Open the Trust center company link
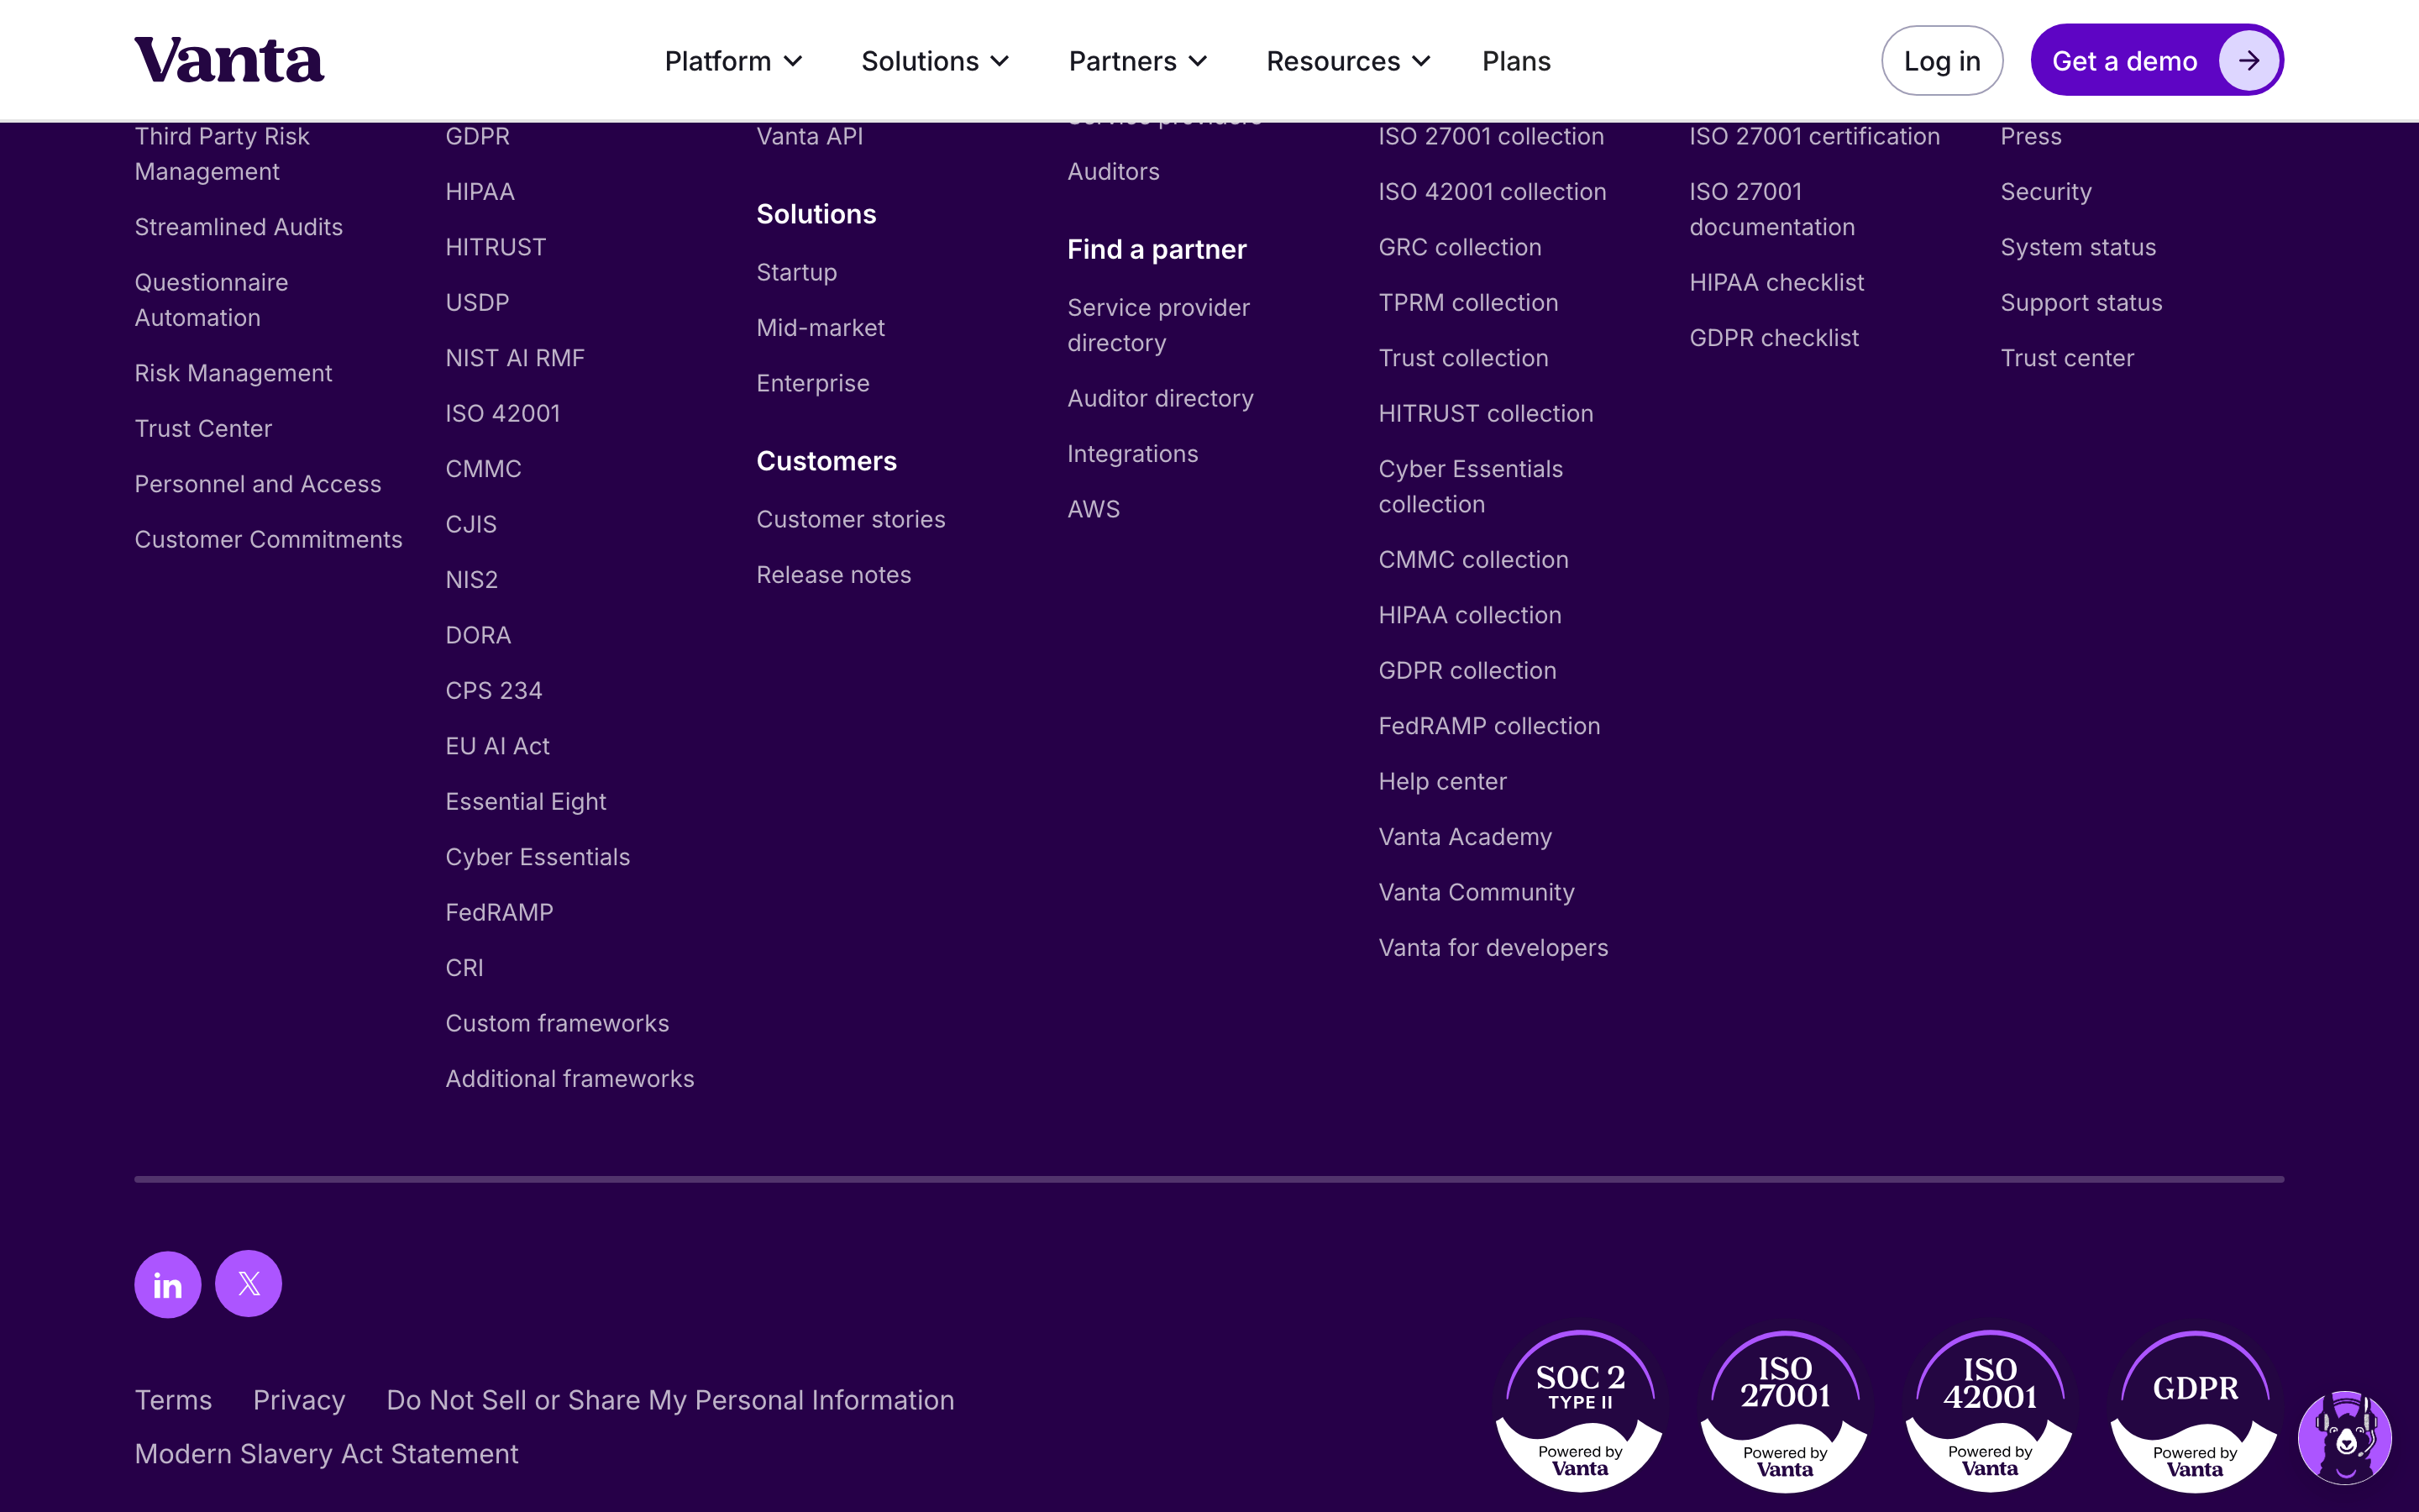 (2067, 358)
